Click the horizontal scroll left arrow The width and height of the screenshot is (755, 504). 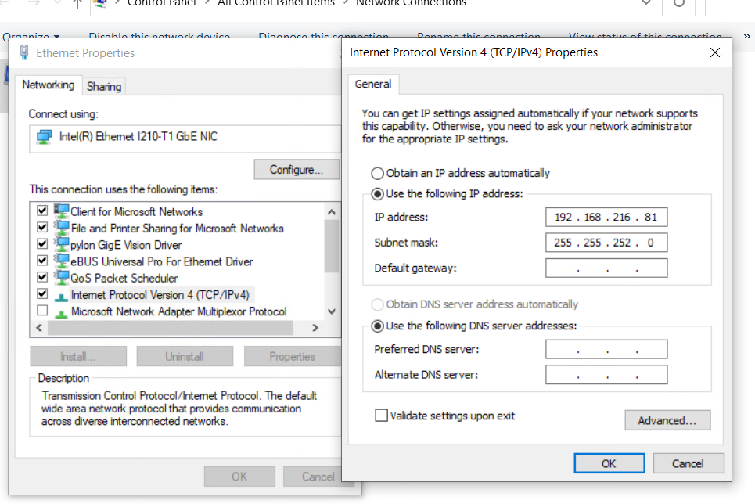pyautogui.click(x=39, y=328)
